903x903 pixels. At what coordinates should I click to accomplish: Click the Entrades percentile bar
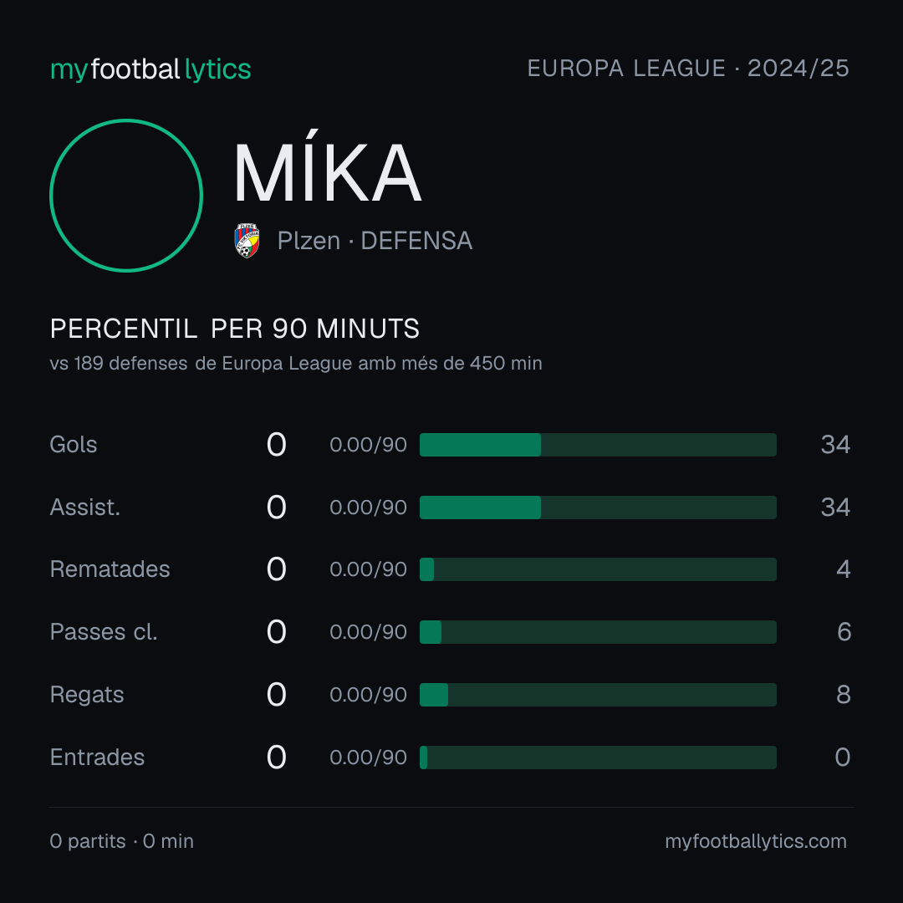[598, 758]
